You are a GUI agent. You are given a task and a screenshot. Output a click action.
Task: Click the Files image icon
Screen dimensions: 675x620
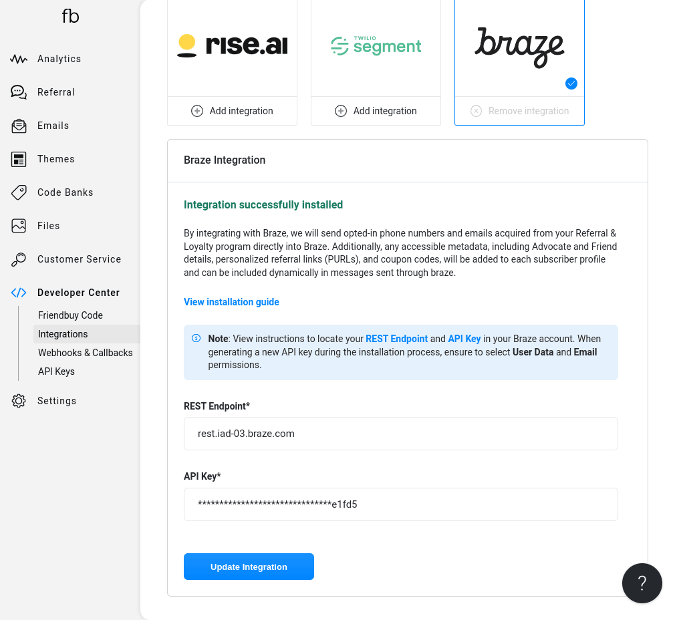point(19,226)
